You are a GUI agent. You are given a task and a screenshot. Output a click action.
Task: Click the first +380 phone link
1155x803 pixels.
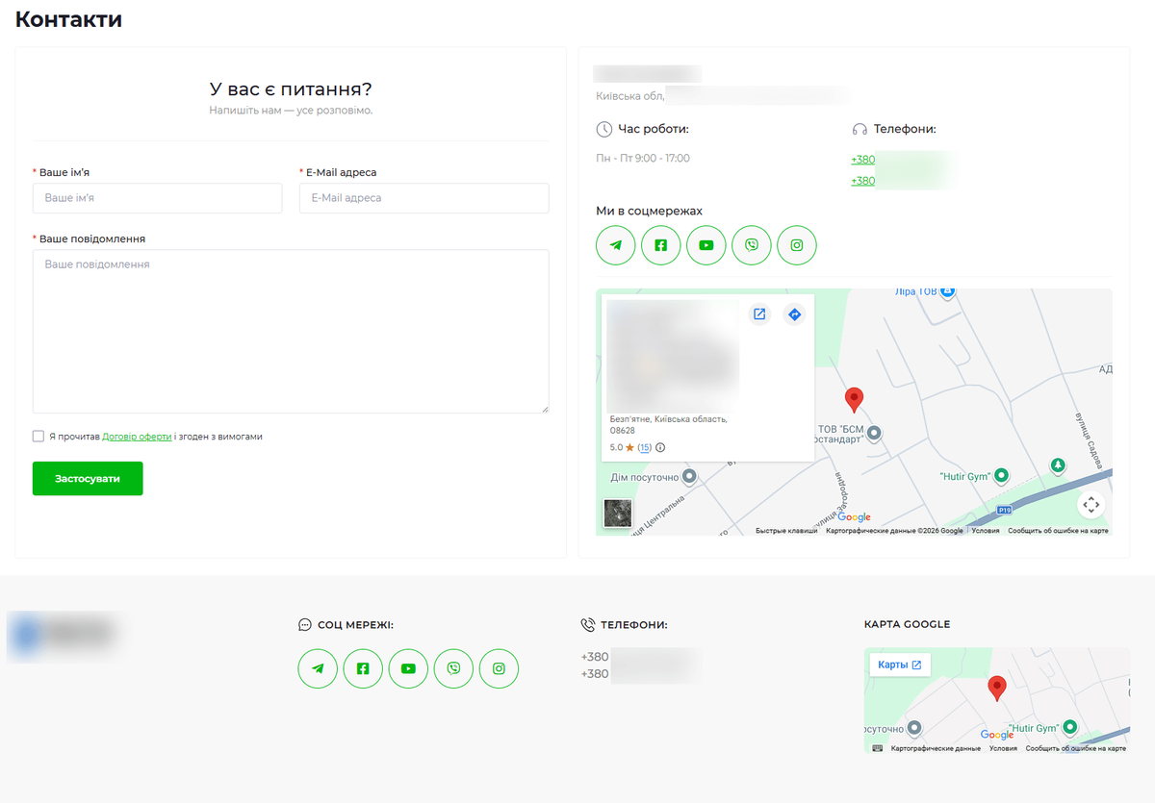pos(863,161)
